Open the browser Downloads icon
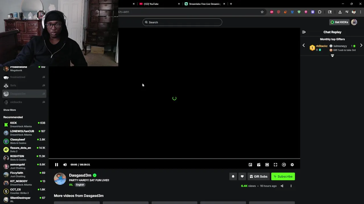Viewport: 364px width, 204px height. pyautogui.click(x=340, y=12)
